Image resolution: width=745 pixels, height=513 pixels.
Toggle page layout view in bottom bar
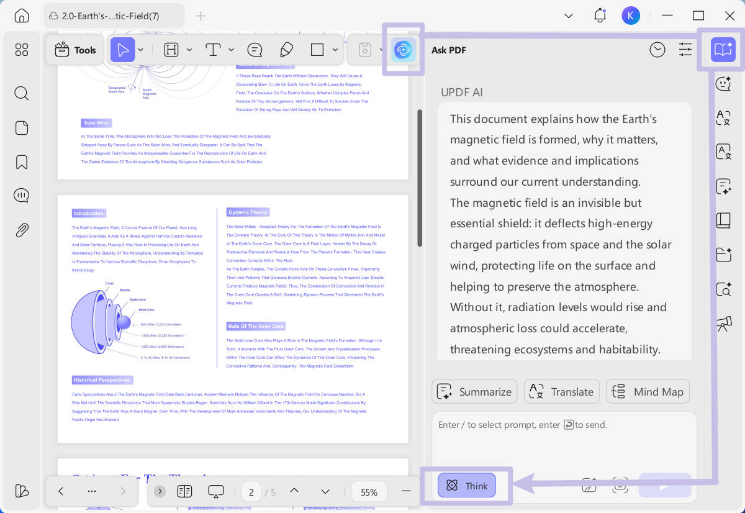click(x=184, y=491)
